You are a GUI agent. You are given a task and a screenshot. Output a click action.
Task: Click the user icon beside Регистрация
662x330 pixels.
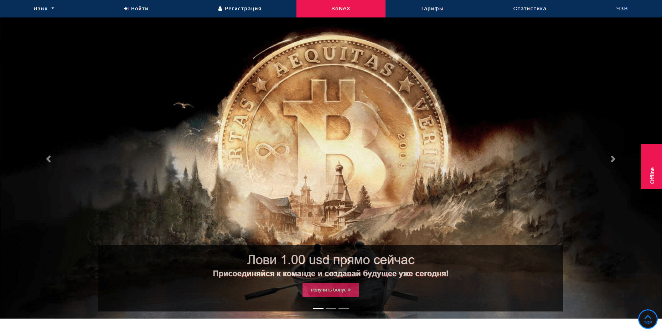(x=220, y=9)
